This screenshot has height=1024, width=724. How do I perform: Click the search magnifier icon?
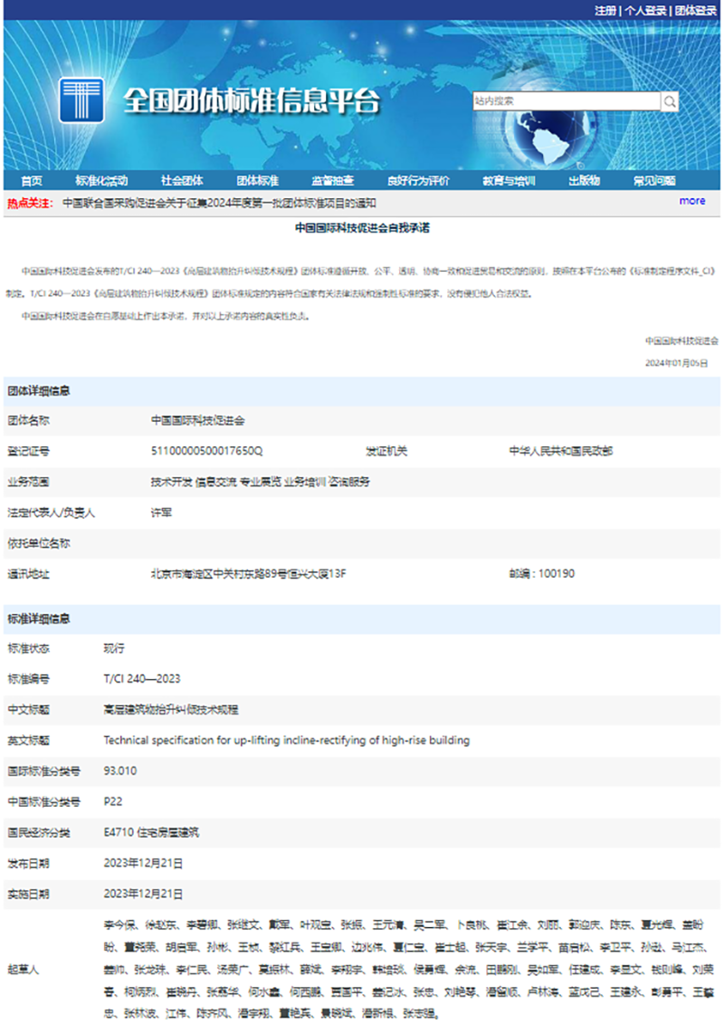click(670, 101)
